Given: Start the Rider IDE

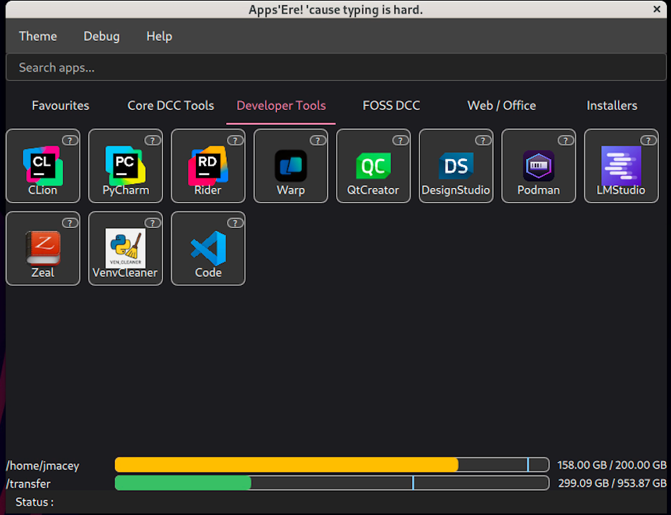Looking at the screenshot, I should [x=207, y=166].
